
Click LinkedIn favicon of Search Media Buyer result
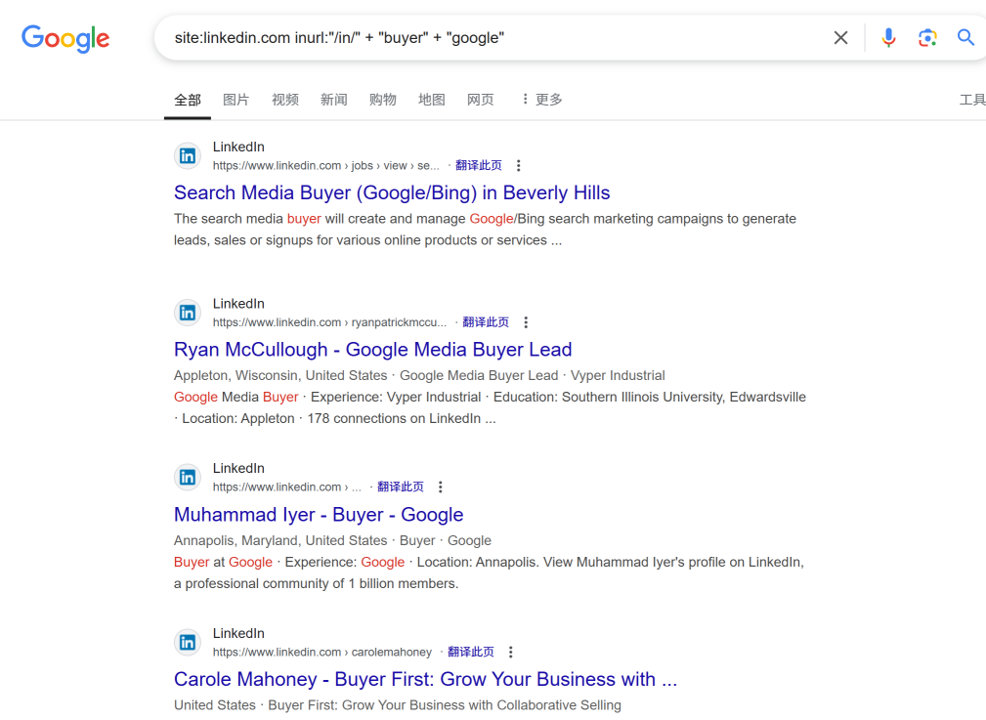[188, 156]
